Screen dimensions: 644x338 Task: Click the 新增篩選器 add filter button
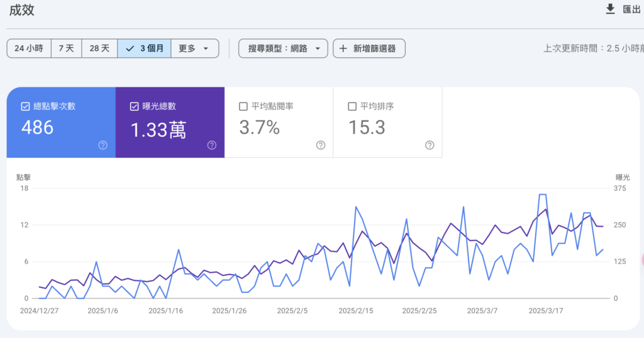[369, 48]
